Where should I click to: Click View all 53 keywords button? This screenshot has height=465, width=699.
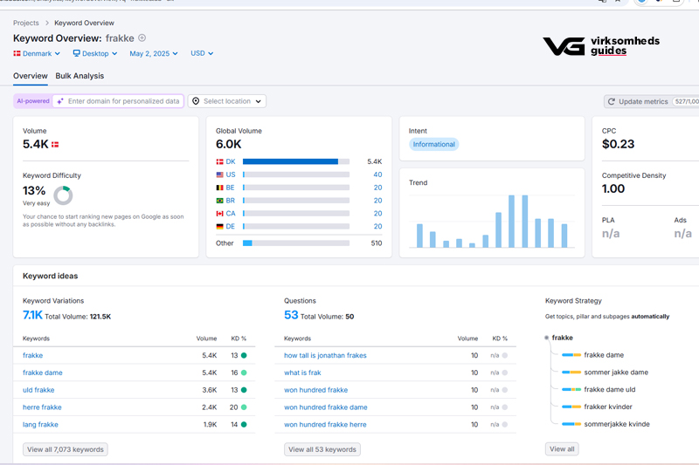[322, 449]
